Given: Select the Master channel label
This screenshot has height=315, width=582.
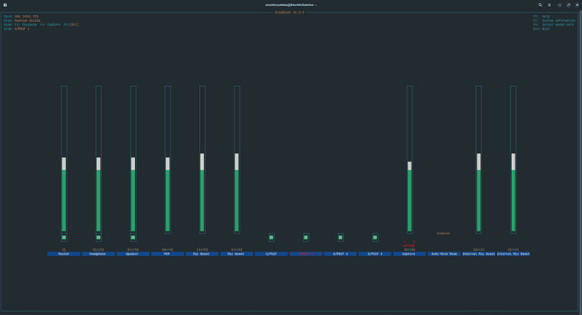Looking at the screenshot, I should coord(64,254).
